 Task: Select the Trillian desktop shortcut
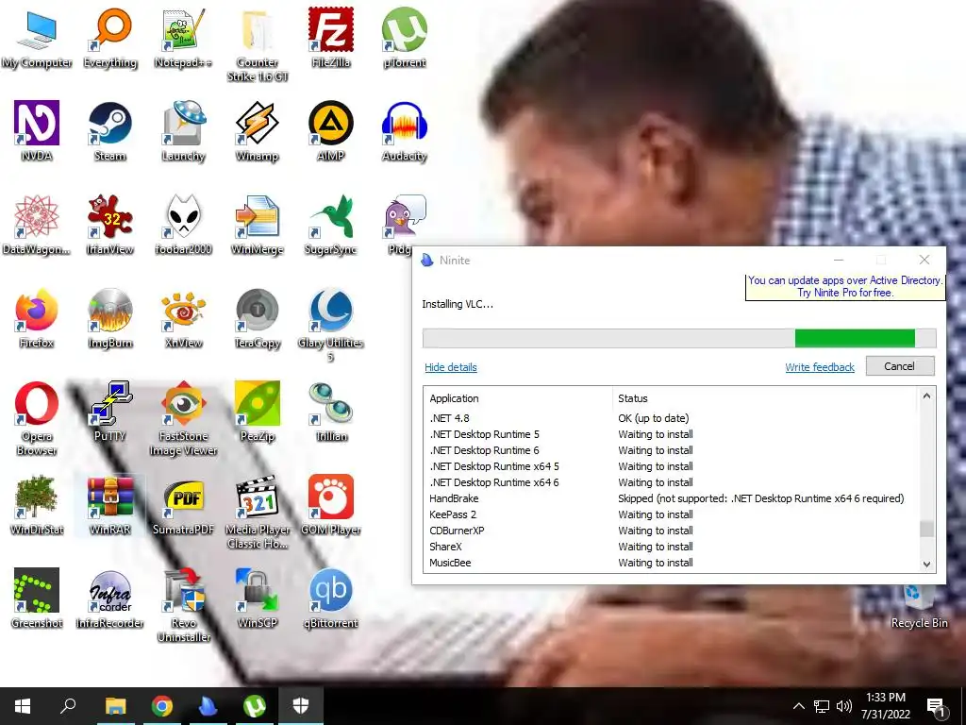coord(331,412)
